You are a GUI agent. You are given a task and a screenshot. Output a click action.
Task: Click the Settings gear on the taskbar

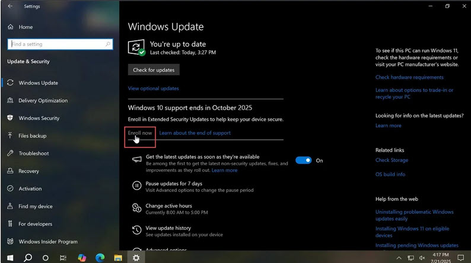tap(136, 258)
